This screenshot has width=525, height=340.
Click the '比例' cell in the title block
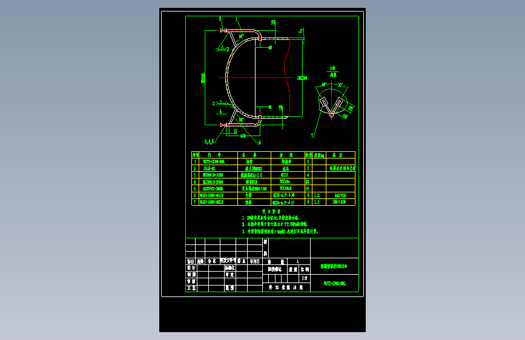[305, 269]
